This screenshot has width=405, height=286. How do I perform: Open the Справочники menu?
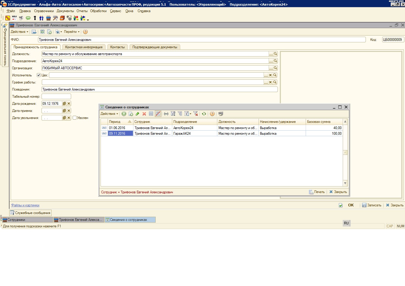click(x=44, y=11)
